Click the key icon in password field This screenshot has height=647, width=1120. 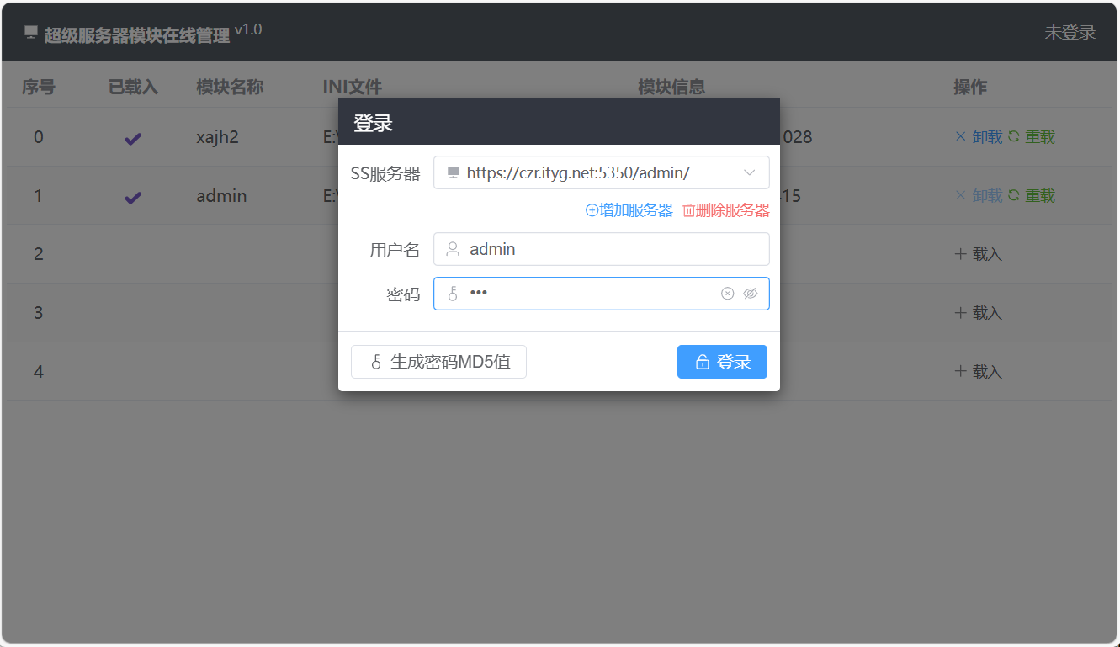pyautogui.click(x=453, y=294)
